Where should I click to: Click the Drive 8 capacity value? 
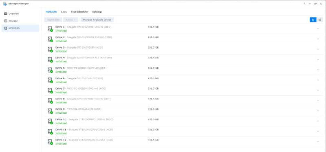point(153,99)
